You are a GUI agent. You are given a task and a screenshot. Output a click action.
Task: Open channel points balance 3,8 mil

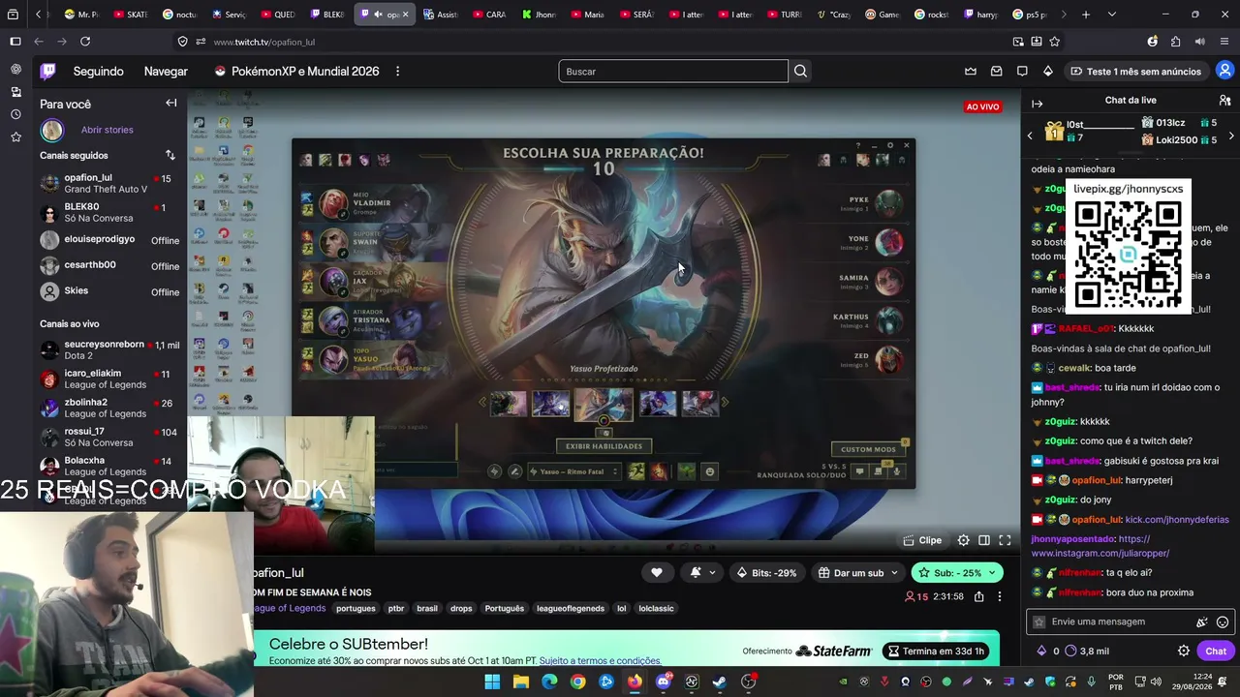pos(1087,651)
